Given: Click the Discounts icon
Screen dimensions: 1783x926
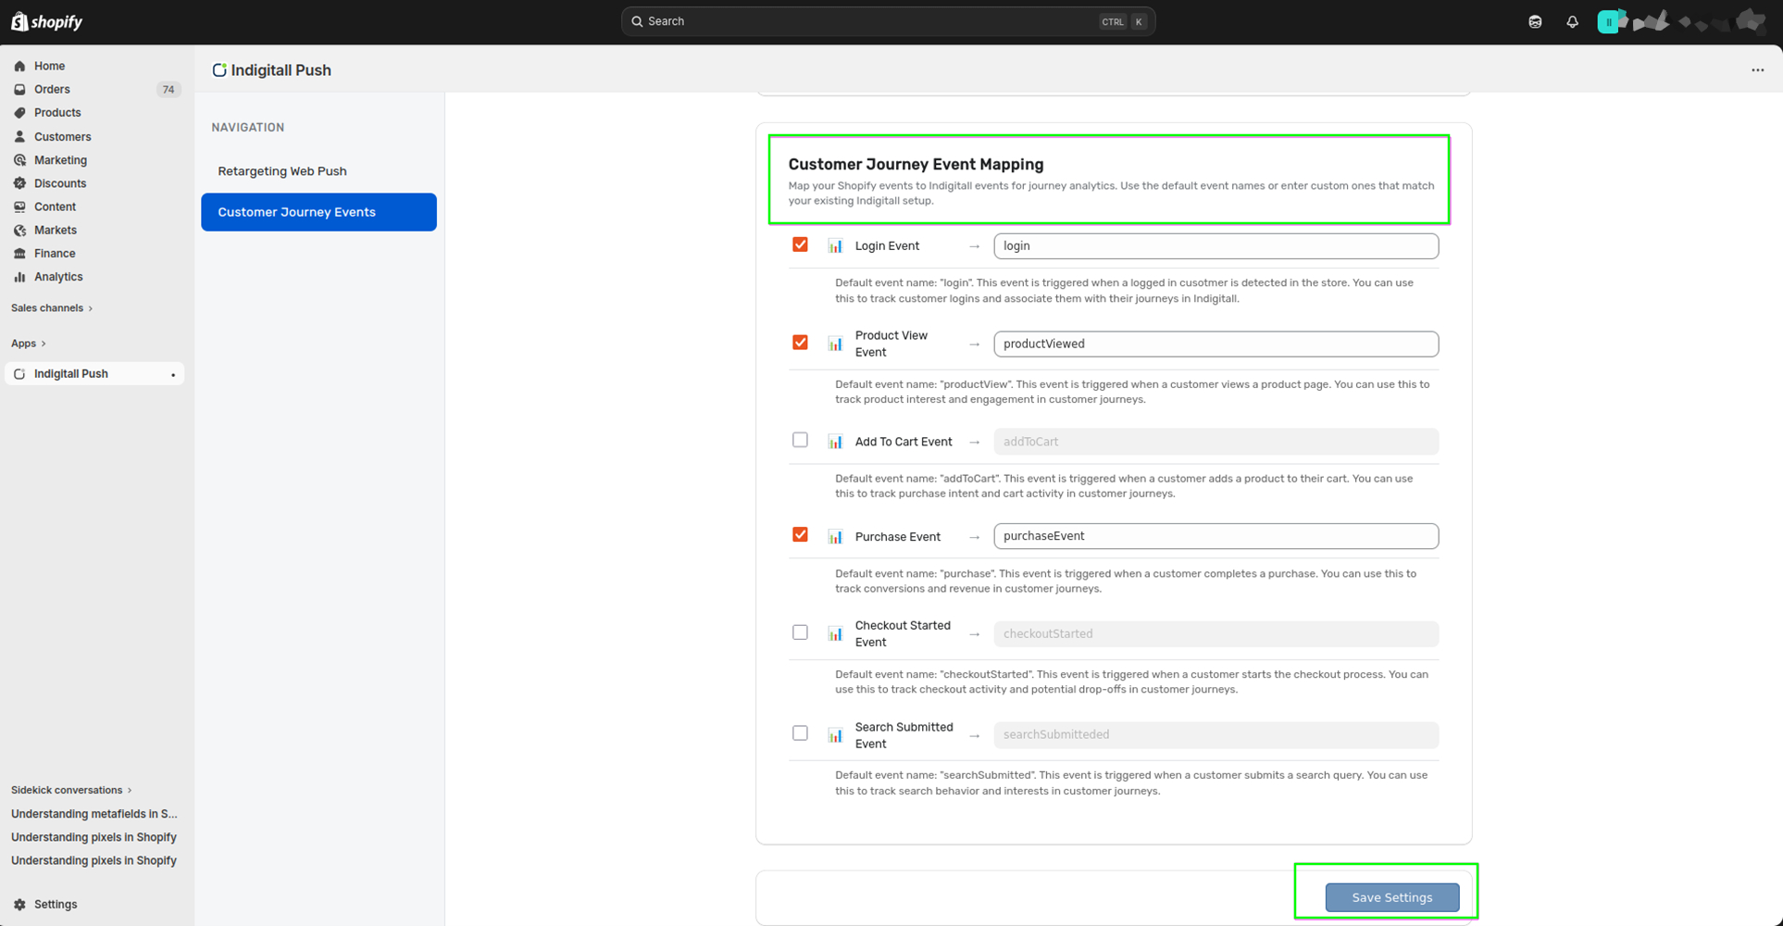Looking at the screenshot, I should 19,183.
